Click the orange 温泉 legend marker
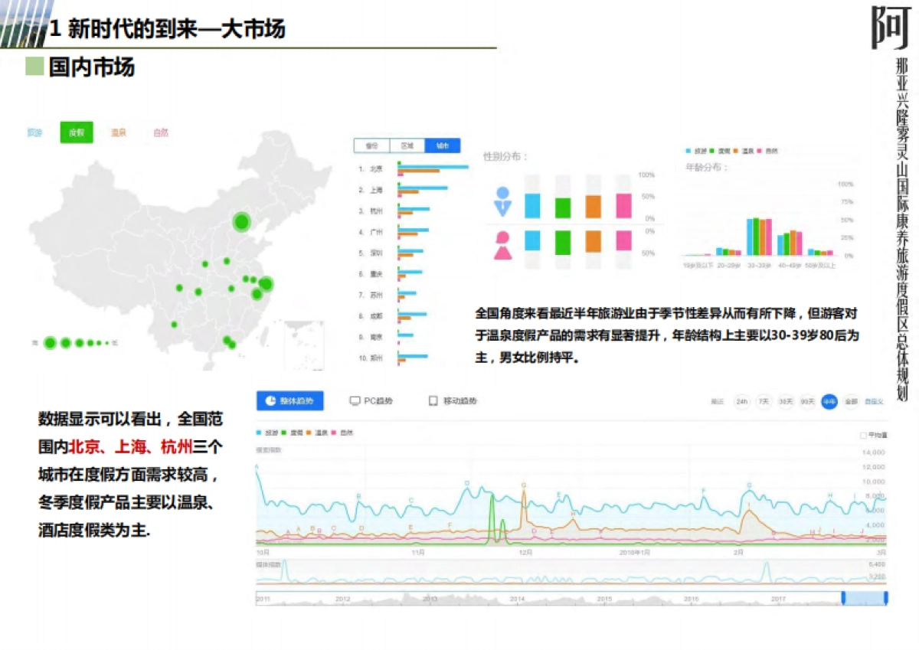The image size is (919, 650). click(309, 433)
